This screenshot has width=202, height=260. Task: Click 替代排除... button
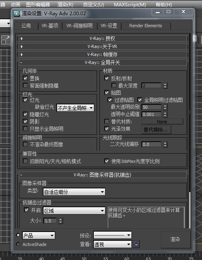point(156,129)
